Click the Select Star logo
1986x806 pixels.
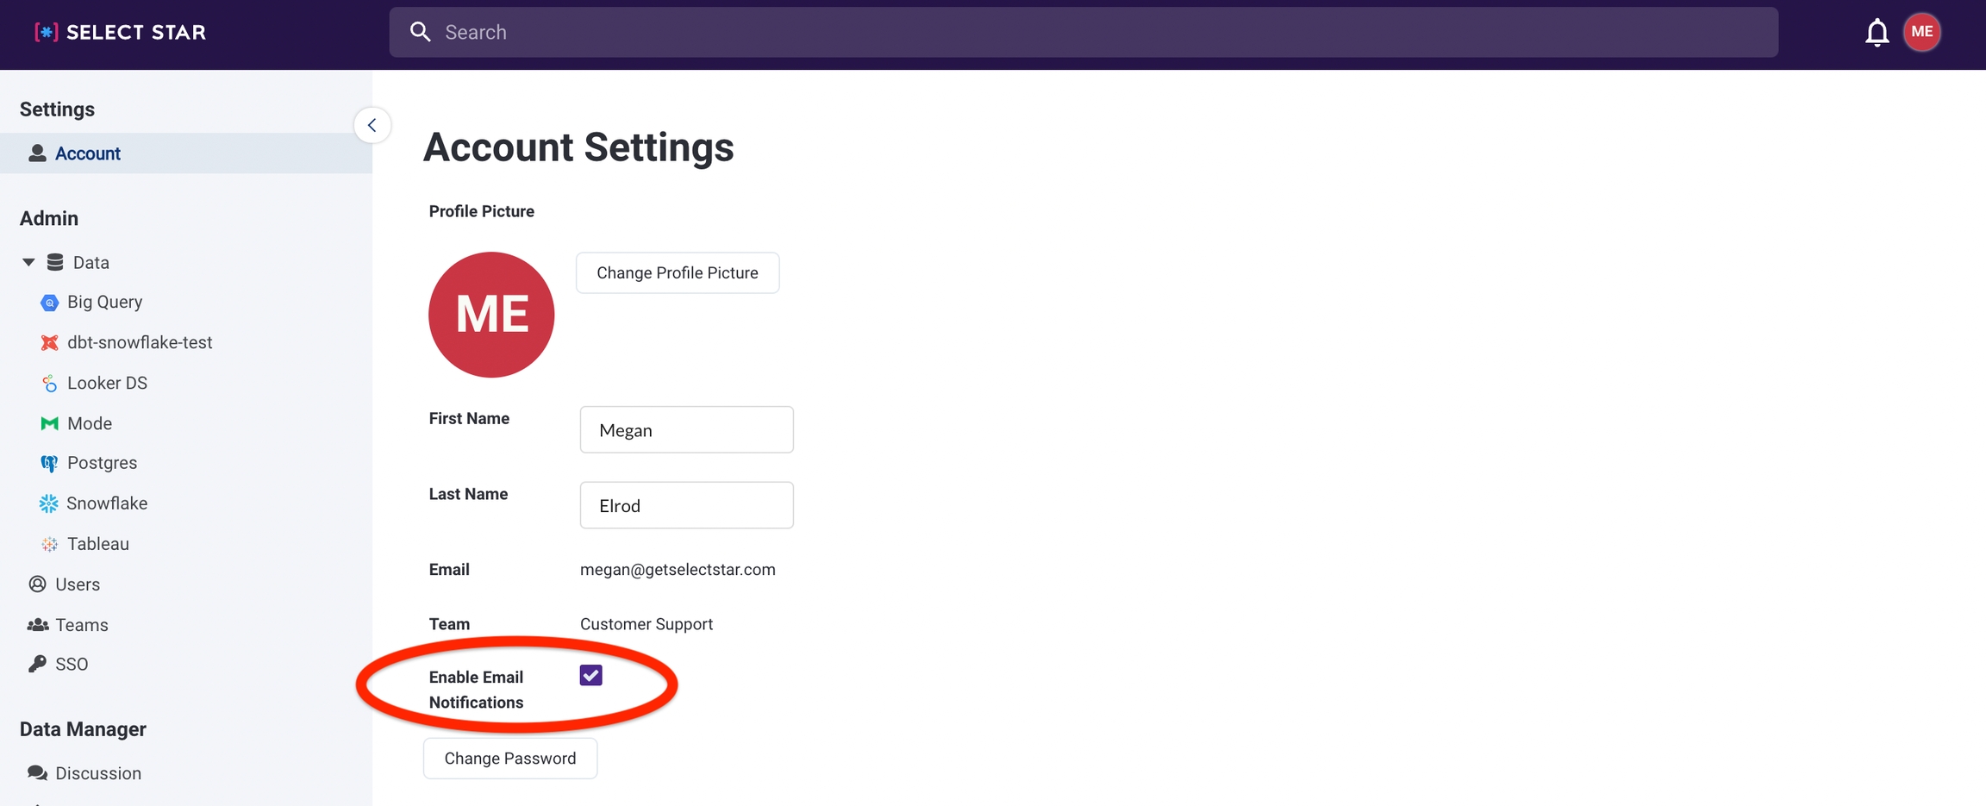click(121, 33)
